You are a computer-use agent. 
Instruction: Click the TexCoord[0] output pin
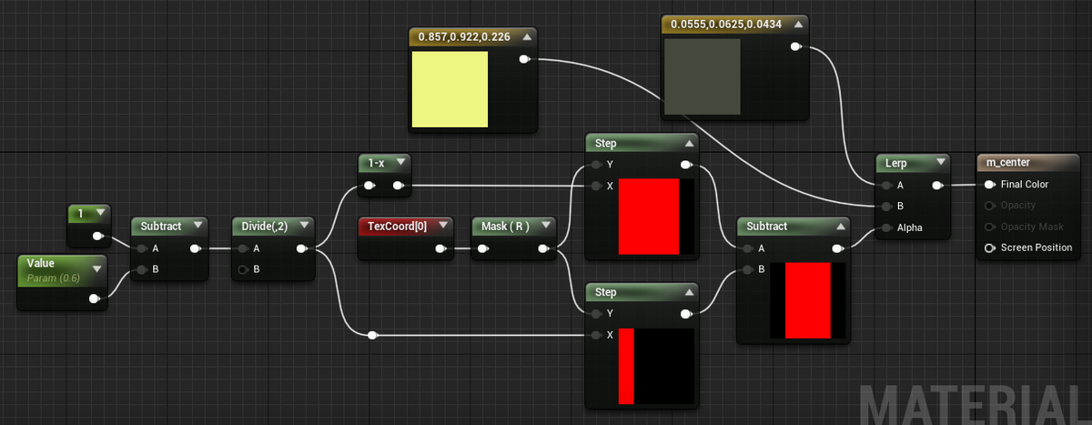point(441,248)
